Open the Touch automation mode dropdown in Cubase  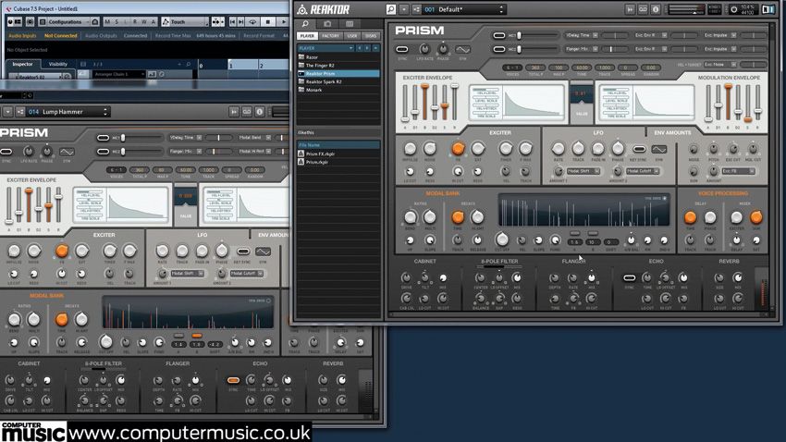pos(186,22)
